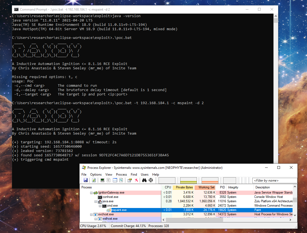Click the yellow commit history mini graph
Viewport: 307px width, 233px height.
point(188,181)
